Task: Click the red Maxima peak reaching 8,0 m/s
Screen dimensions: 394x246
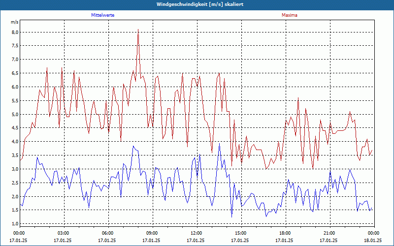Action: click(138, 30)
